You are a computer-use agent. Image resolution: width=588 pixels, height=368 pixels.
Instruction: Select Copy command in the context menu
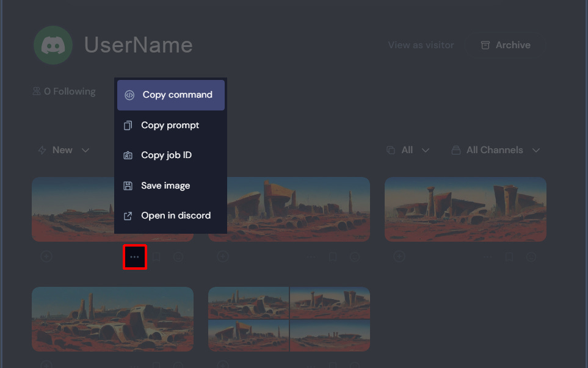[x=170, y=95]
